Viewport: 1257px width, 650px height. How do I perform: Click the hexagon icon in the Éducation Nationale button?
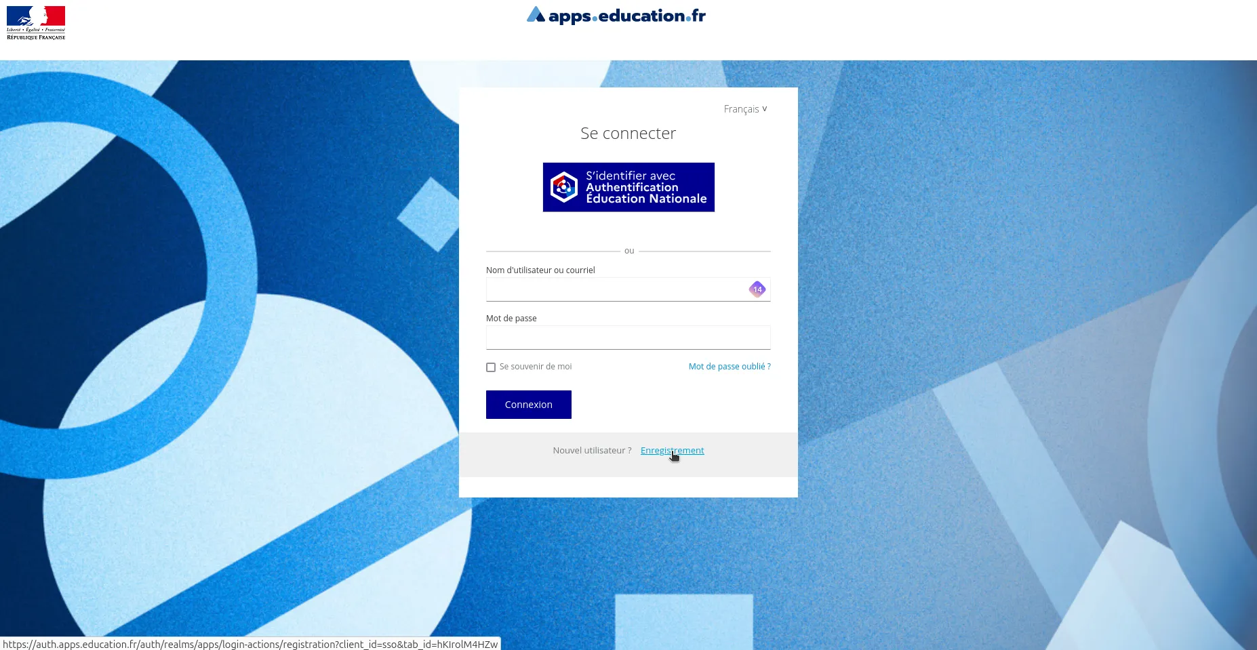(564, 187)
